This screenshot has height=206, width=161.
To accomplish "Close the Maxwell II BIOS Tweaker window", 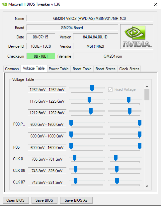I will coord(156,4).
